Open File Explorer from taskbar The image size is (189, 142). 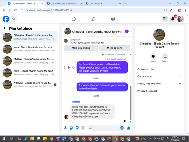(32, 139)
